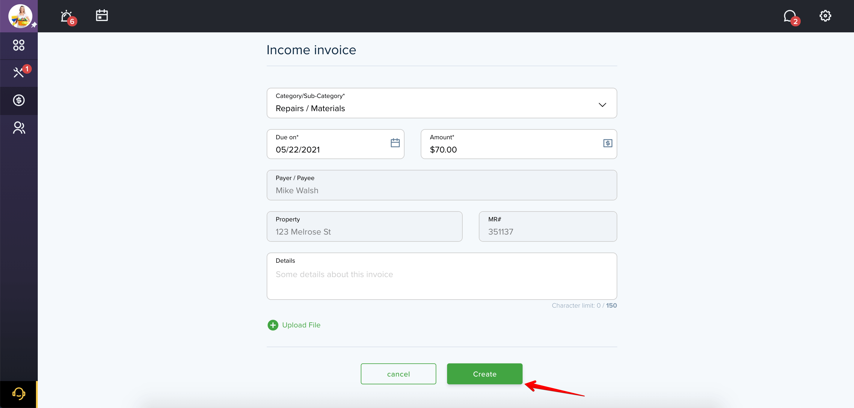Click the green Create button
Viewport: 854px width, 408px height.
point(484,374)
